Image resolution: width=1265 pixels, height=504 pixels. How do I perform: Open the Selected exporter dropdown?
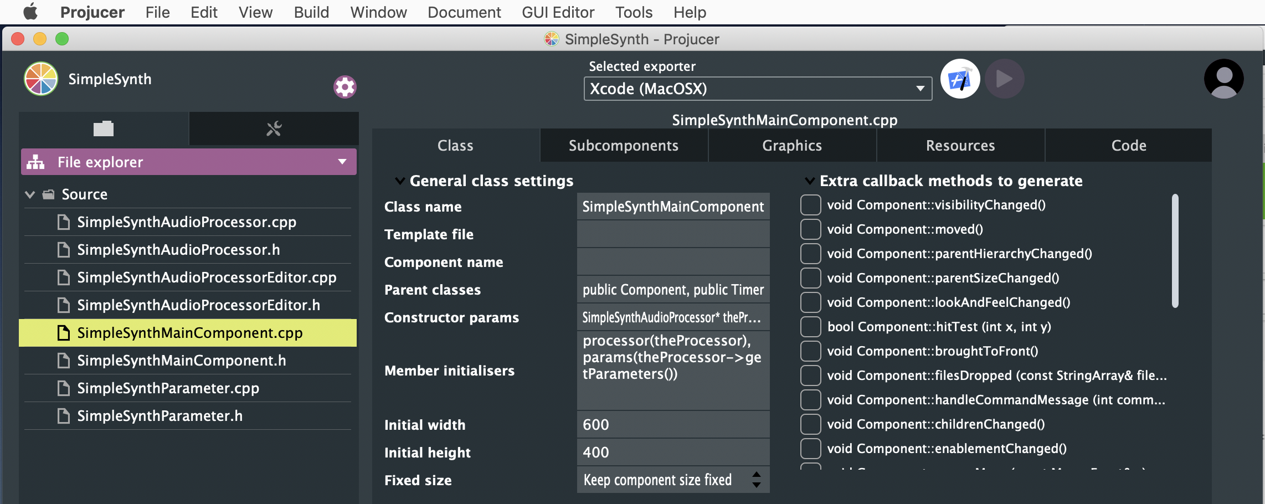[x=757, y=89]
